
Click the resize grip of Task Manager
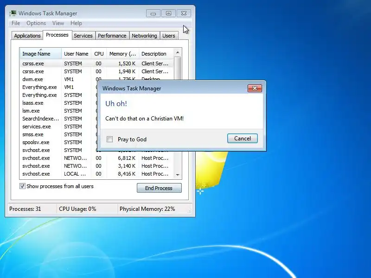click(x=190, y=211)
